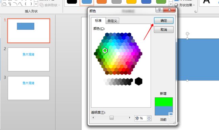219x130 pixels.
Task: Click the transparency percent input field
Action: [140, 118]
